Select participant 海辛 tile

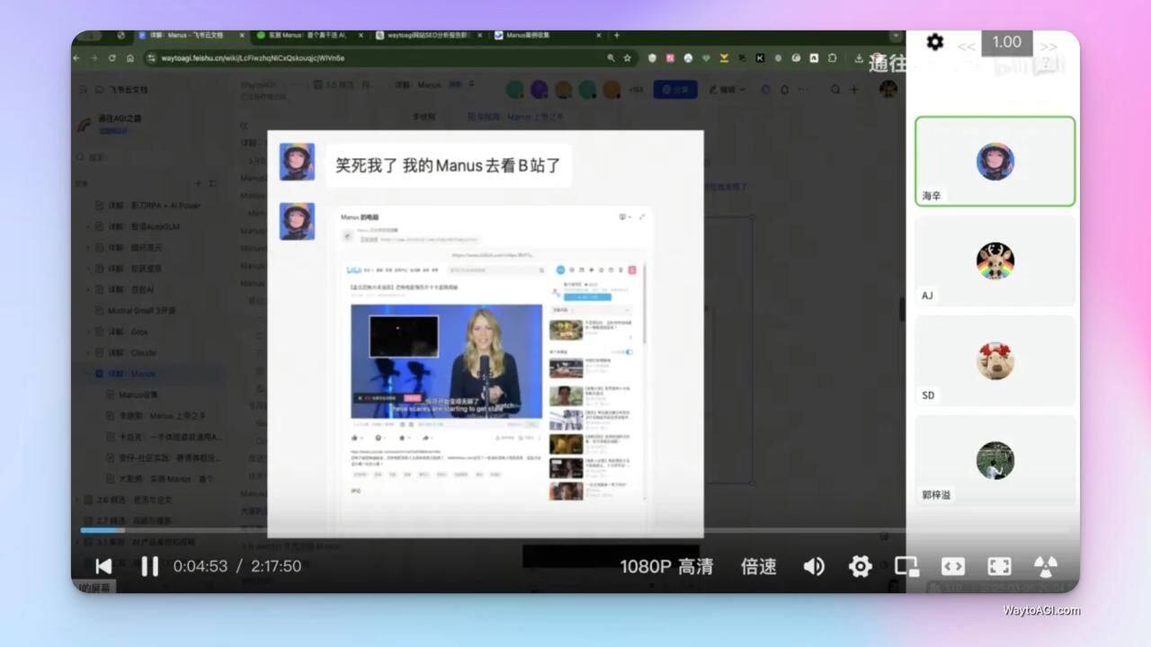(995, 162)
